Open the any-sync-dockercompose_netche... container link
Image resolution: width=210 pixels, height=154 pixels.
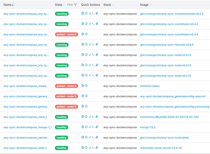pyautogui.click(x=26, y=138)
